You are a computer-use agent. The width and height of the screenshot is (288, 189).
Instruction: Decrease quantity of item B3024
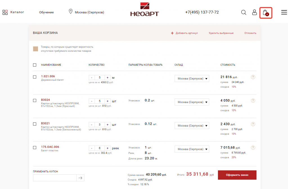tap(92, 101)
